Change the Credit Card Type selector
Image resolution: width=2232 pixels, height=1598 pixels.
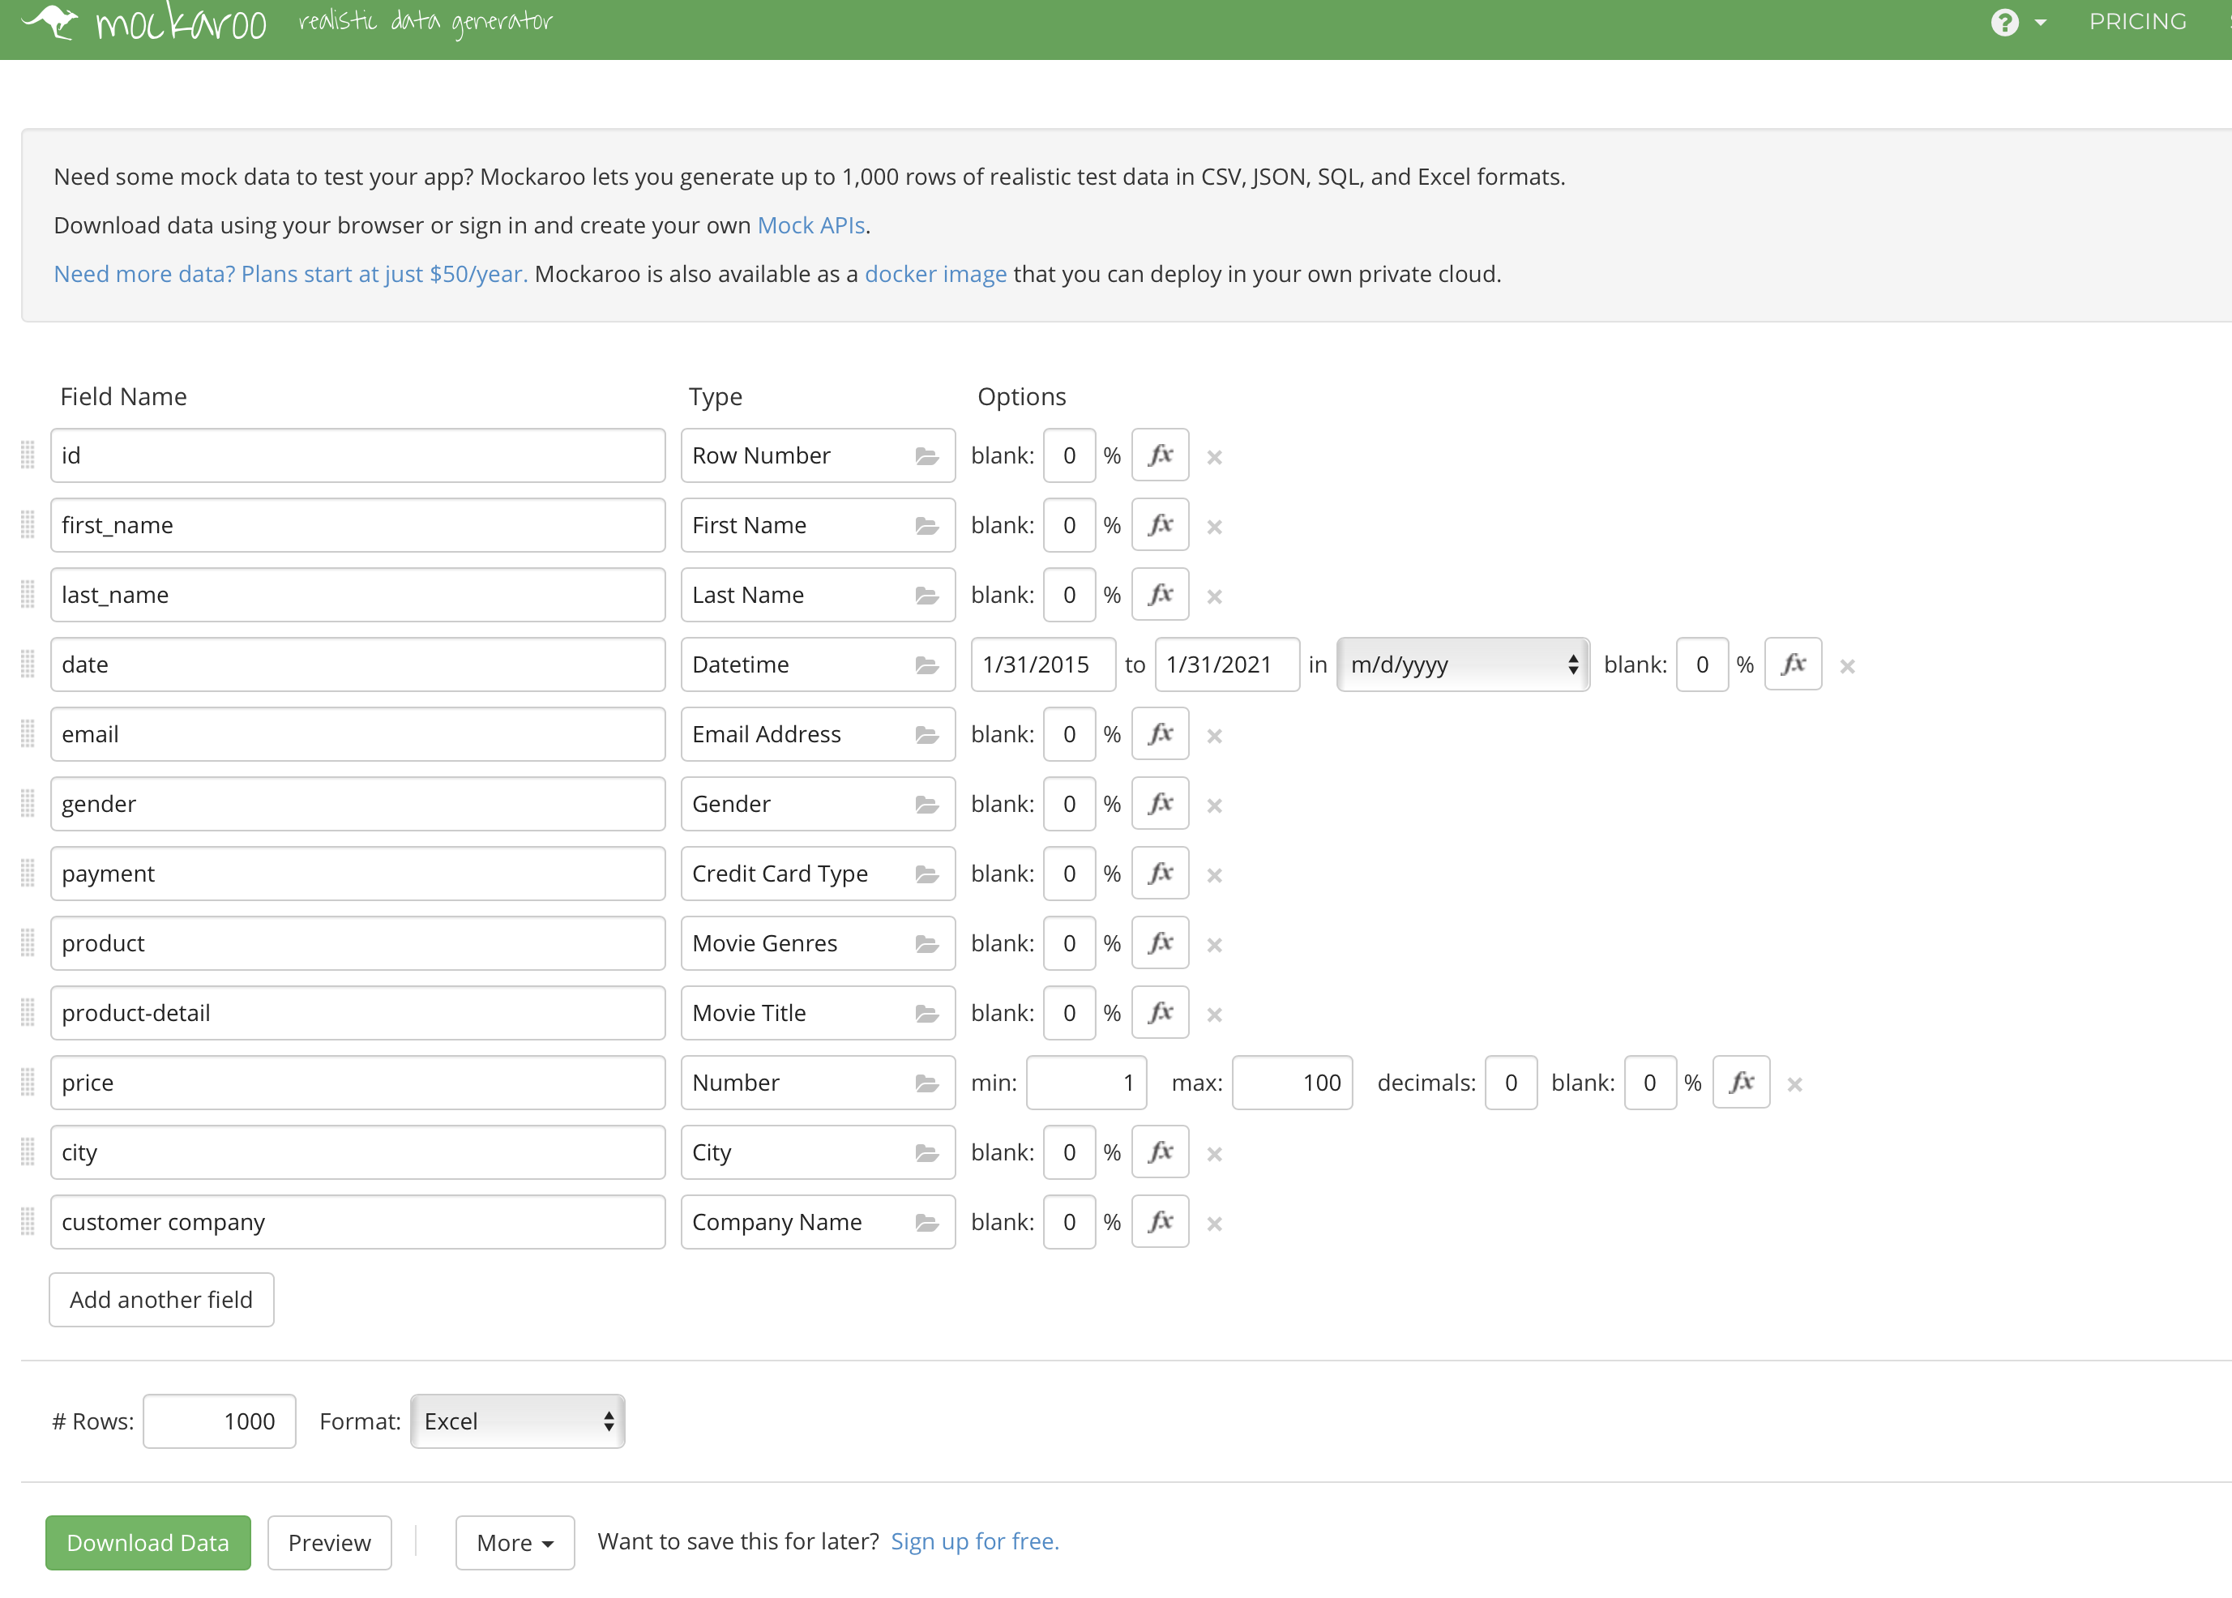pyautogui.click(x=818, y=874)
